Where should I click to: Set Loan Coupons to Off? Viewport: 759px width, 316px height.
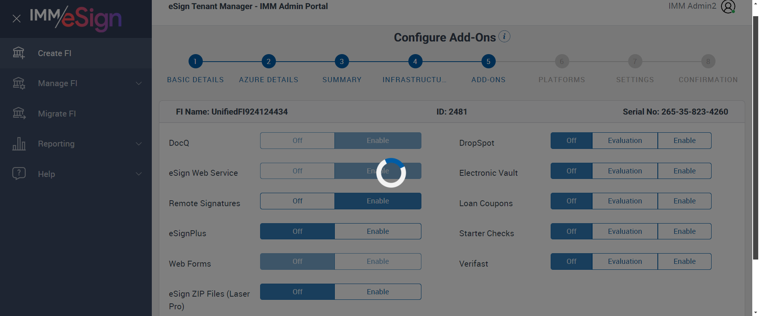(571, 201)
